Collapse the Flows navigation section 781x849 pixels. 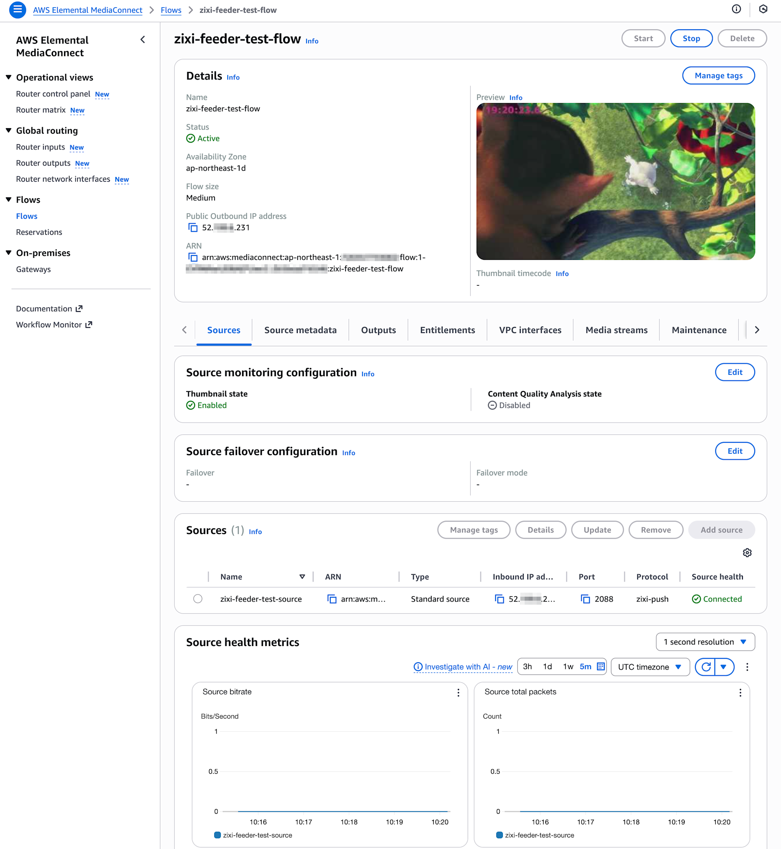[8, 200]
